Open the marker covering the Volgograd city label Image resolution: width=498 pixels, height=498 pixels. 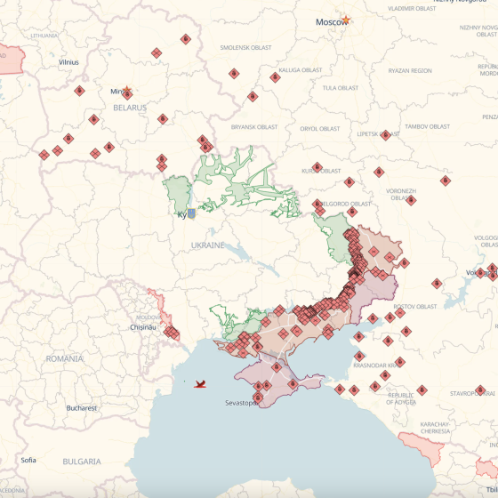(480, 273)
